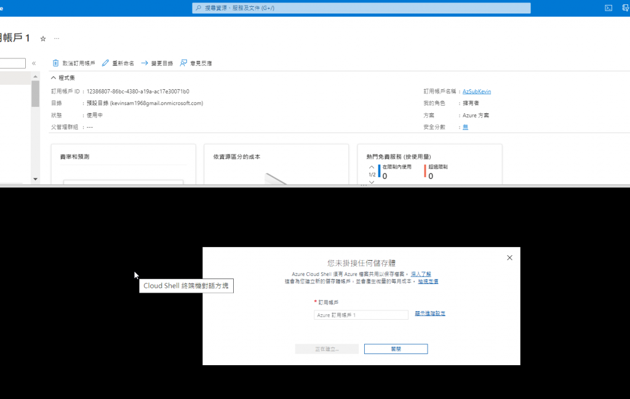Close the storage dialog with the X icon
The height and width of the screenshot is (399, 630).
[x=509, y=258]
